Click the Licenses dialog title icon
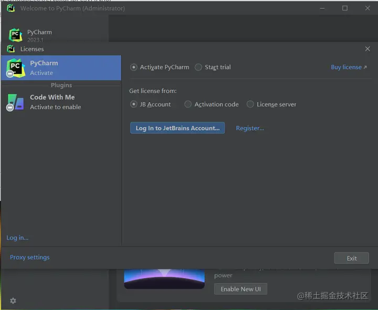 coord(10,49)
